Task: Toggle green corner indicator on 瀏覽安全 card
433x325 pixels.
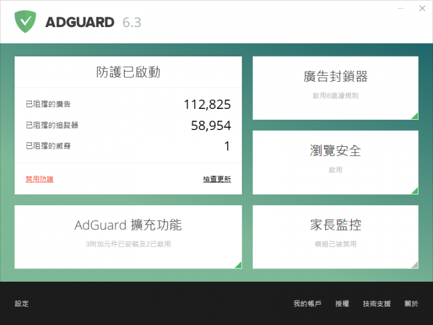Action: pos(416,191)
